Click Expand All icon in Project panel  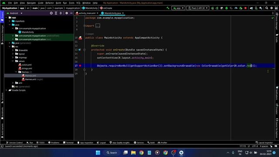pyautogui.click(x=56, y=13)
